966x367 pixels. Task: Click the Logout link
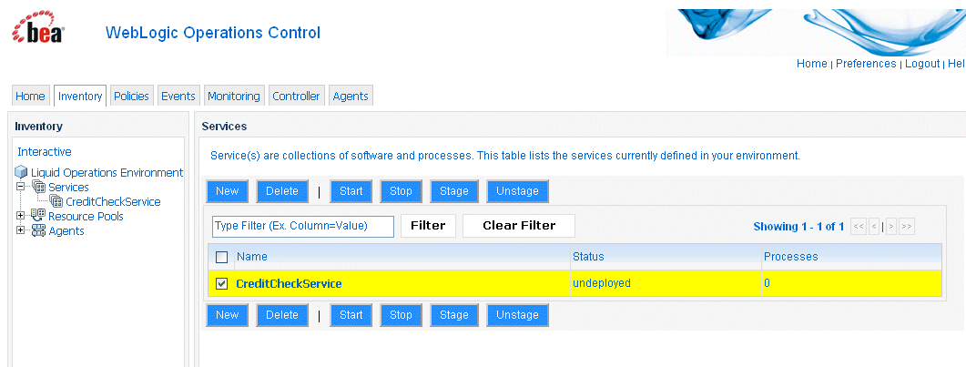pos(922,64)
